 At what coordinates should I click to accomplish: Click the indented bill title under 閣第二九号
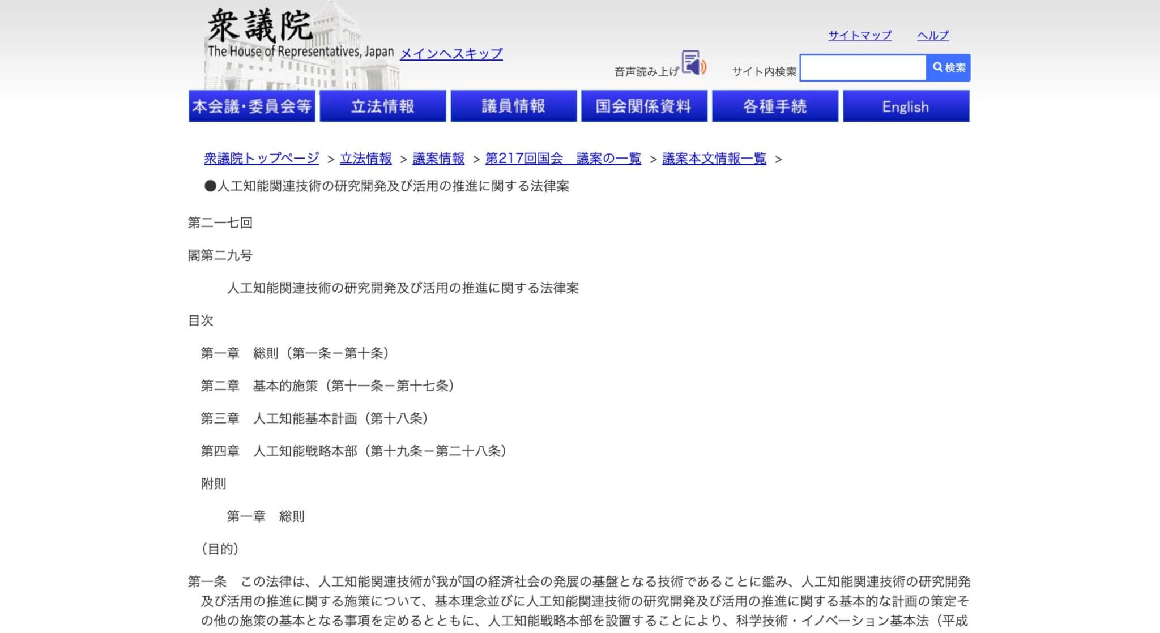click(403, 288)
